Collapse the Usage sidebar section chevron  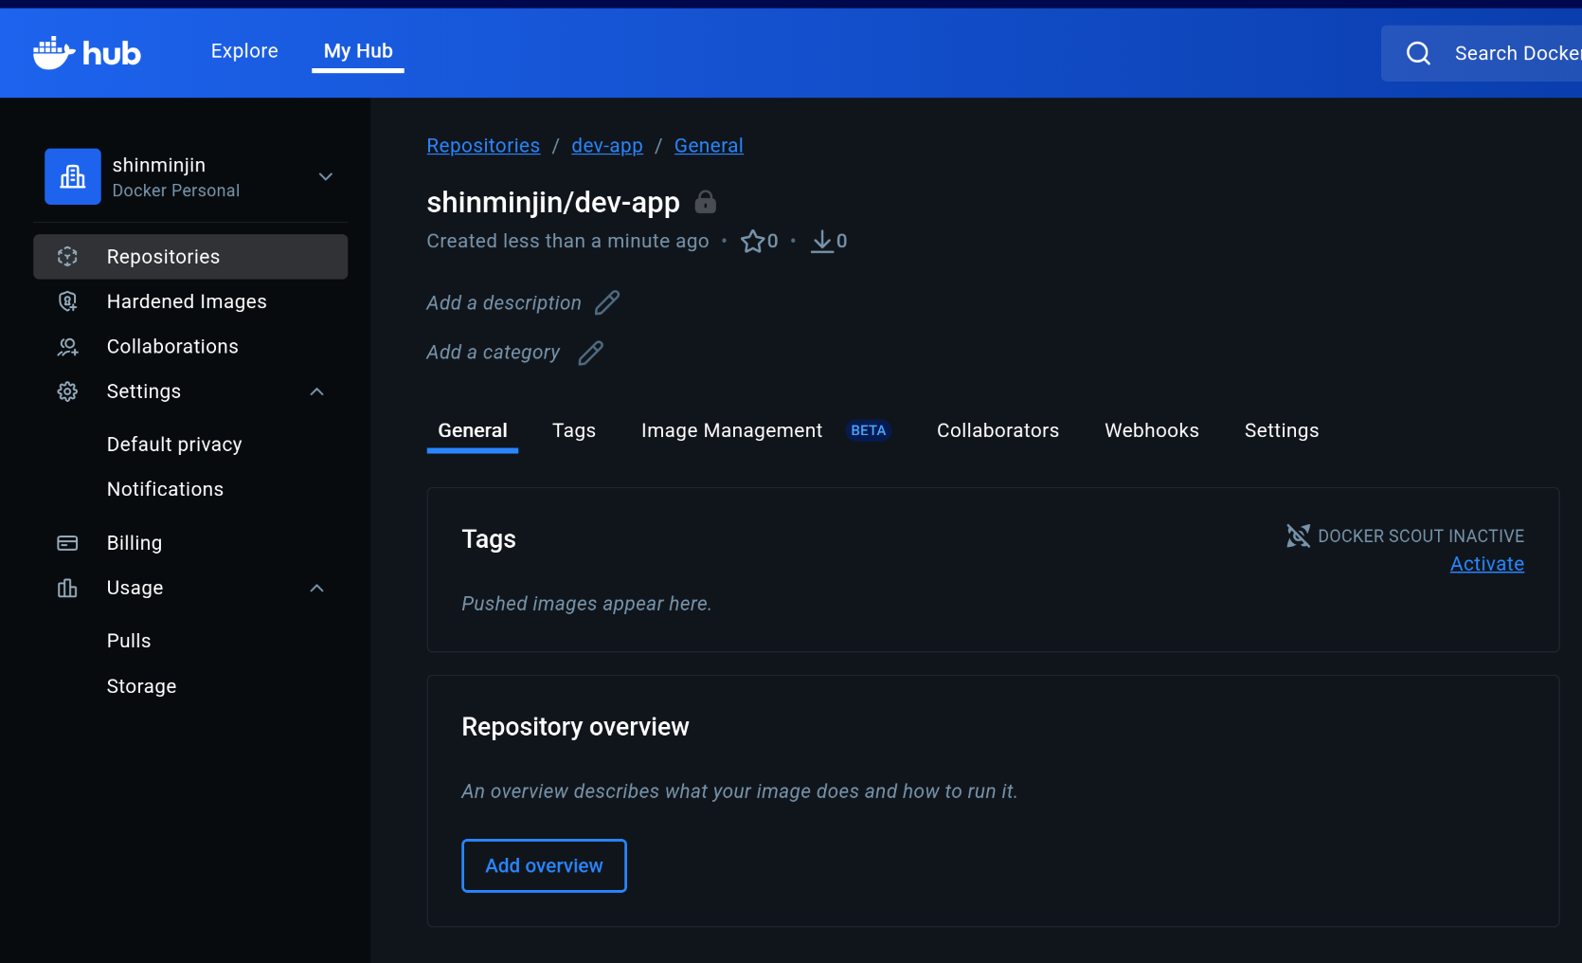pos(317,589)
